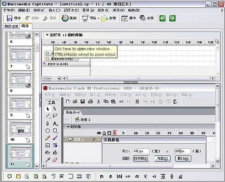The image size is (225, 182).
Task: Click the third object toolbar icon with the blue pencil
Action: 27,176
